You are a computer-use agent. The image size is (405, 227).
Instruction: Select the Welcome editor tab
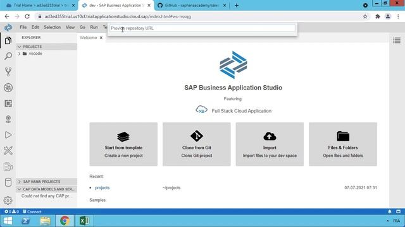click(x=88, y=38)
